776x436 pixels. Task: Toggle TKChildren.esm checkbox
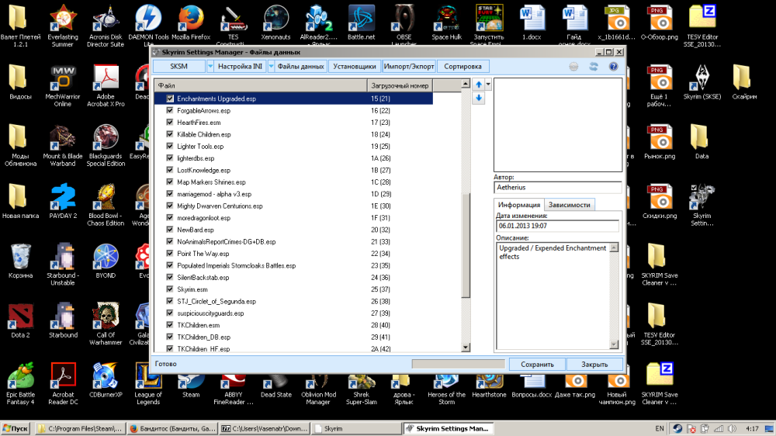tap(170, 324)
